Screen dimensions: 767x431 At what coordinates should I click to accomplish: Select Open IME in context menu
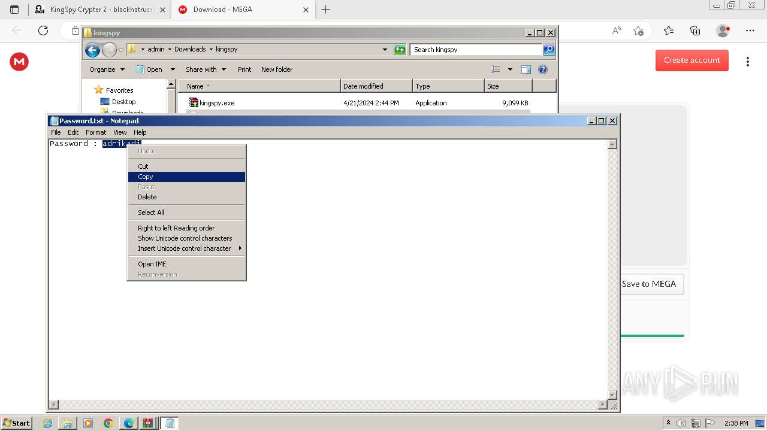click(x=186, y=264)
